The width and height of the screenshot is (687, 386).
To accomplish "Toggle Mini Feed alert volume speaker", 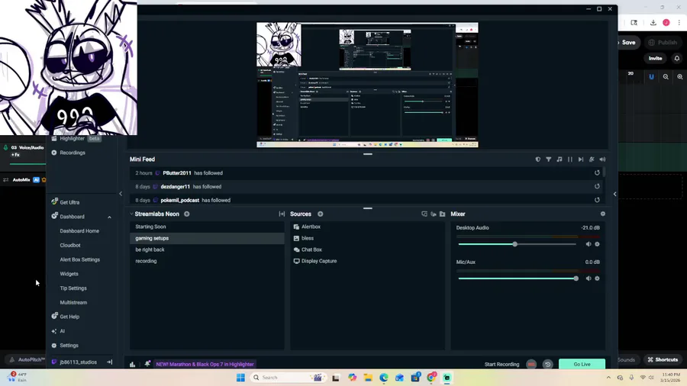I will point(602,159).
